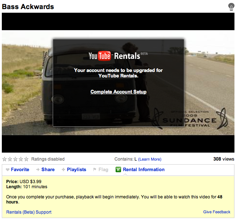Select the Rental Information tab
This screenshot has height=222, width=237.
[144, 170]
